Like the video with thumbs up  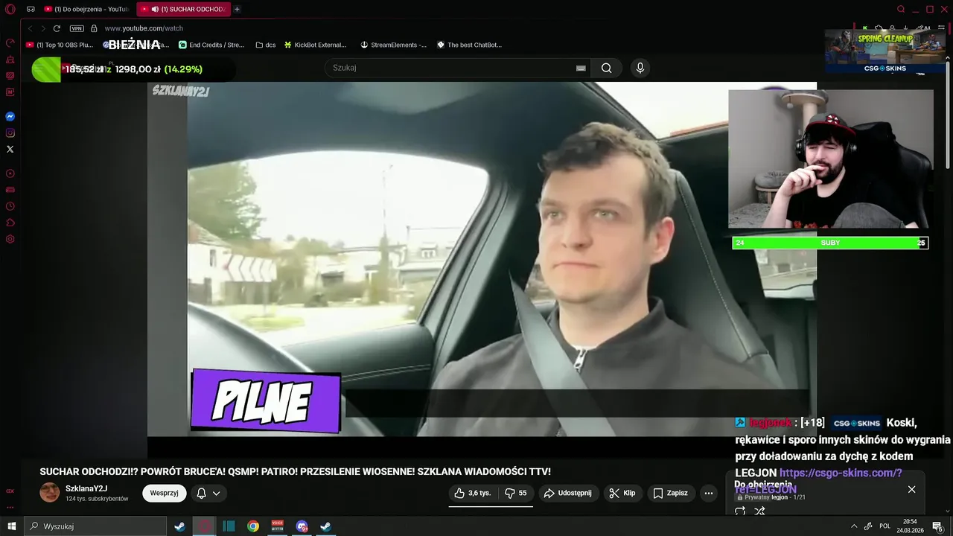pos(473,493)
